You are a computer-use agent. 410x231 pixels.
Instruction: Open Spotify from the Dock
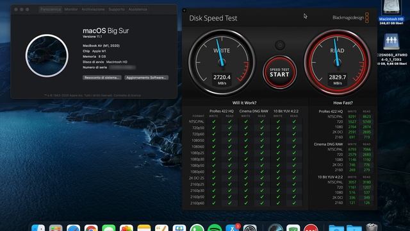(215, 228)
